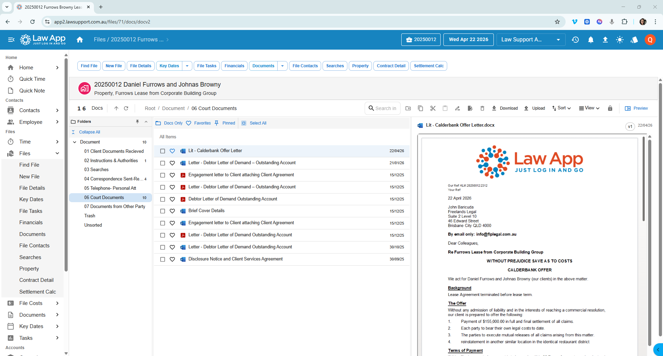Favorite the Lit - Calderbank Offer Letter

coord(172,151)
